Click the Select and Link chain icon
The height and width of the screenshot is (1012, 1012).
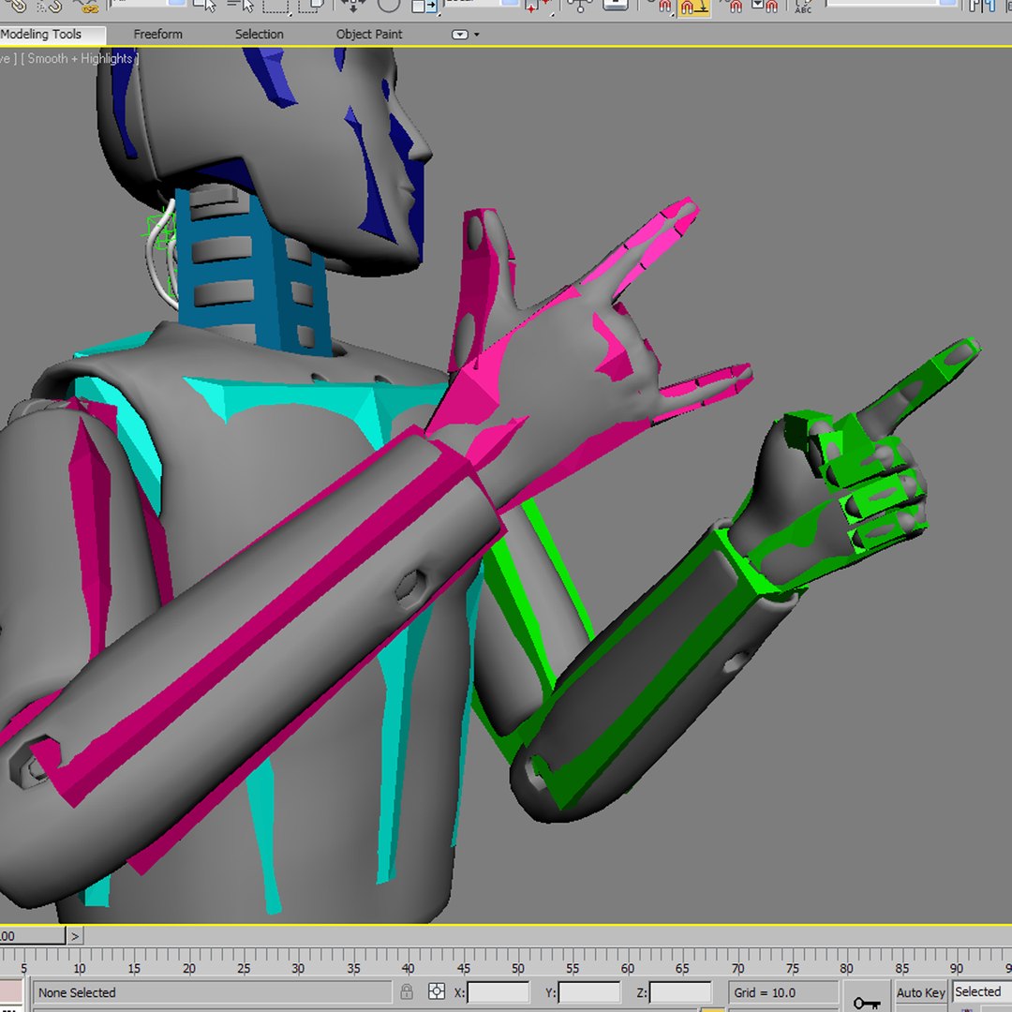(x=16, y=6)
